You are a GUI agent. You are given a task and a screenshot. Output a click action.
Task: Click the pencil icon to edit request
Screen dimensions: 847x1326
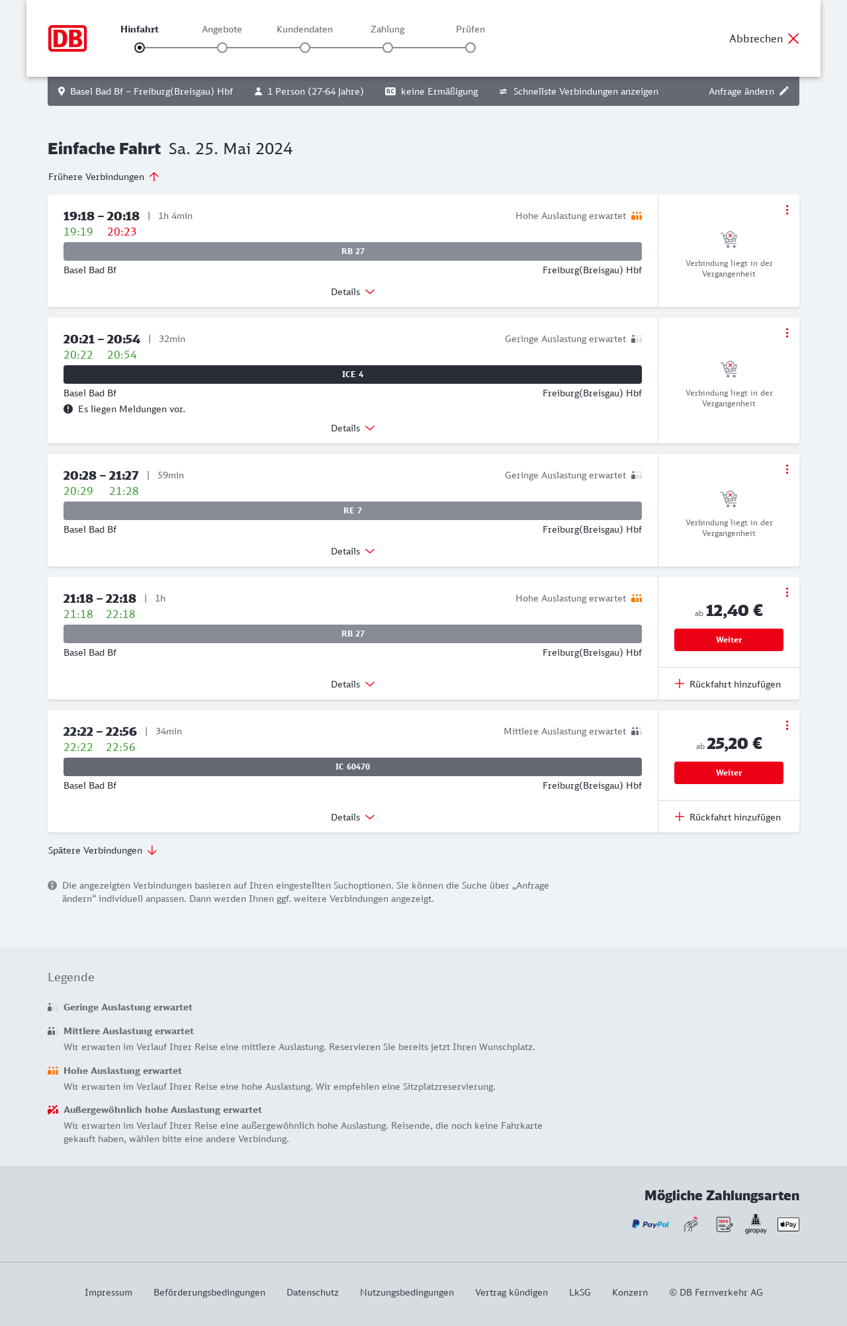click(x=784, y=91)
